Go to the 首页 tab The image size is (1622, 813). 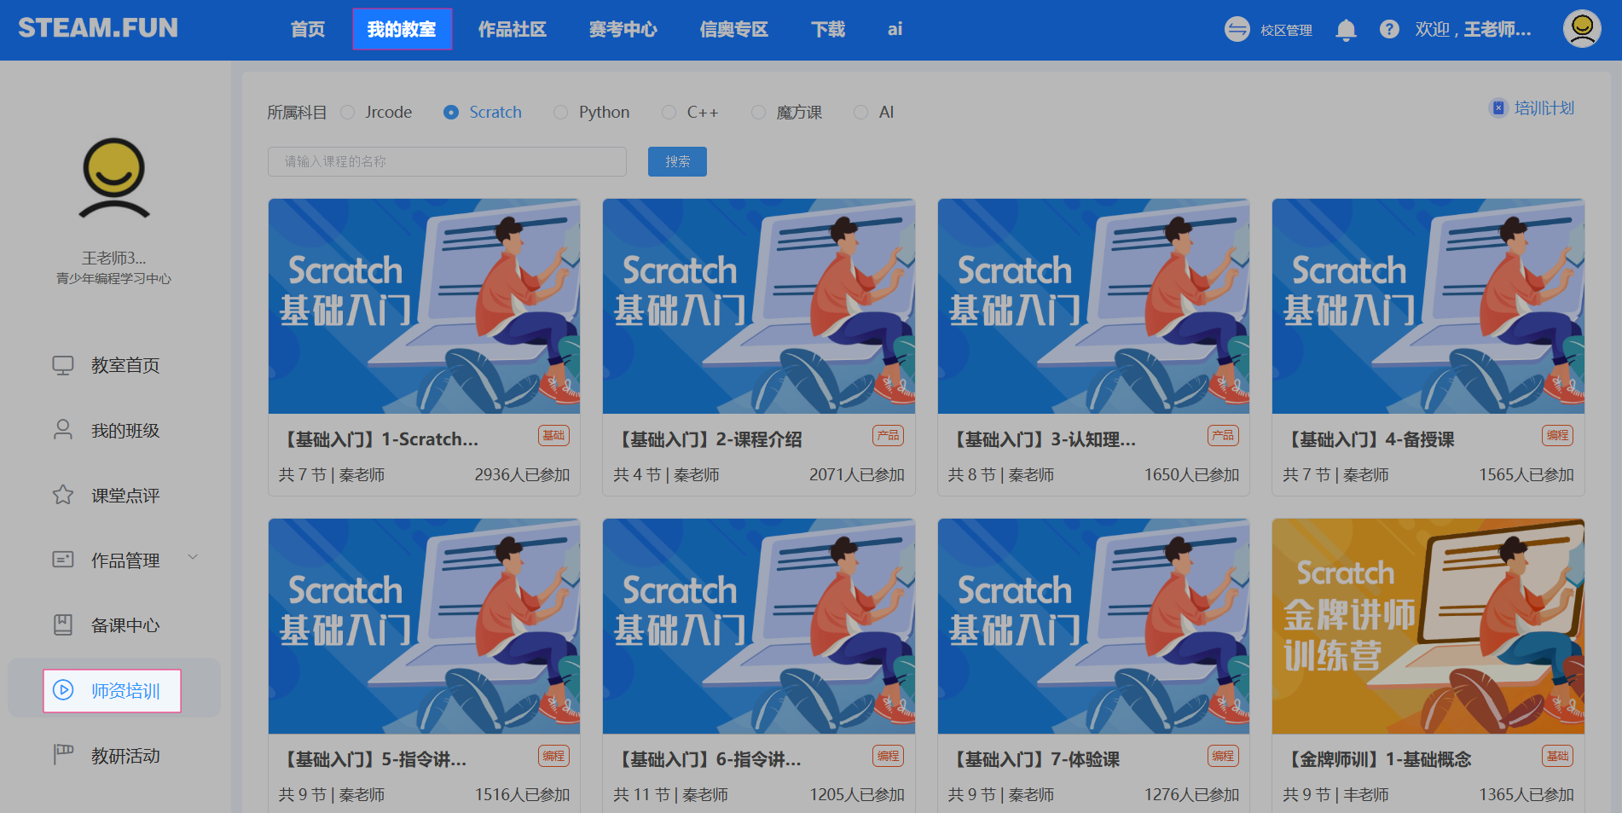[308, 30]
